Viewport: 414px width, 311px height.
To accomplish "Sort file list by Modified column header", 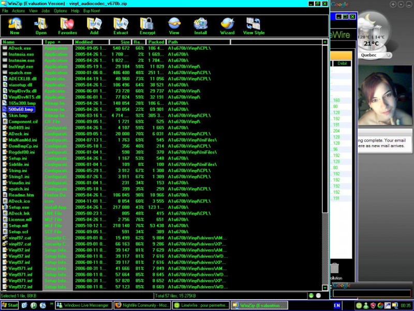I will (91, 42).
